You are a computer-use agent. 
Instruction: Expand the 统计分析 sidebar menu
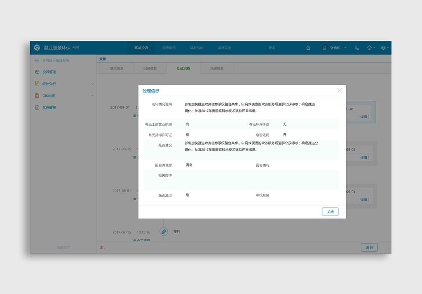[x=92, y=84]
